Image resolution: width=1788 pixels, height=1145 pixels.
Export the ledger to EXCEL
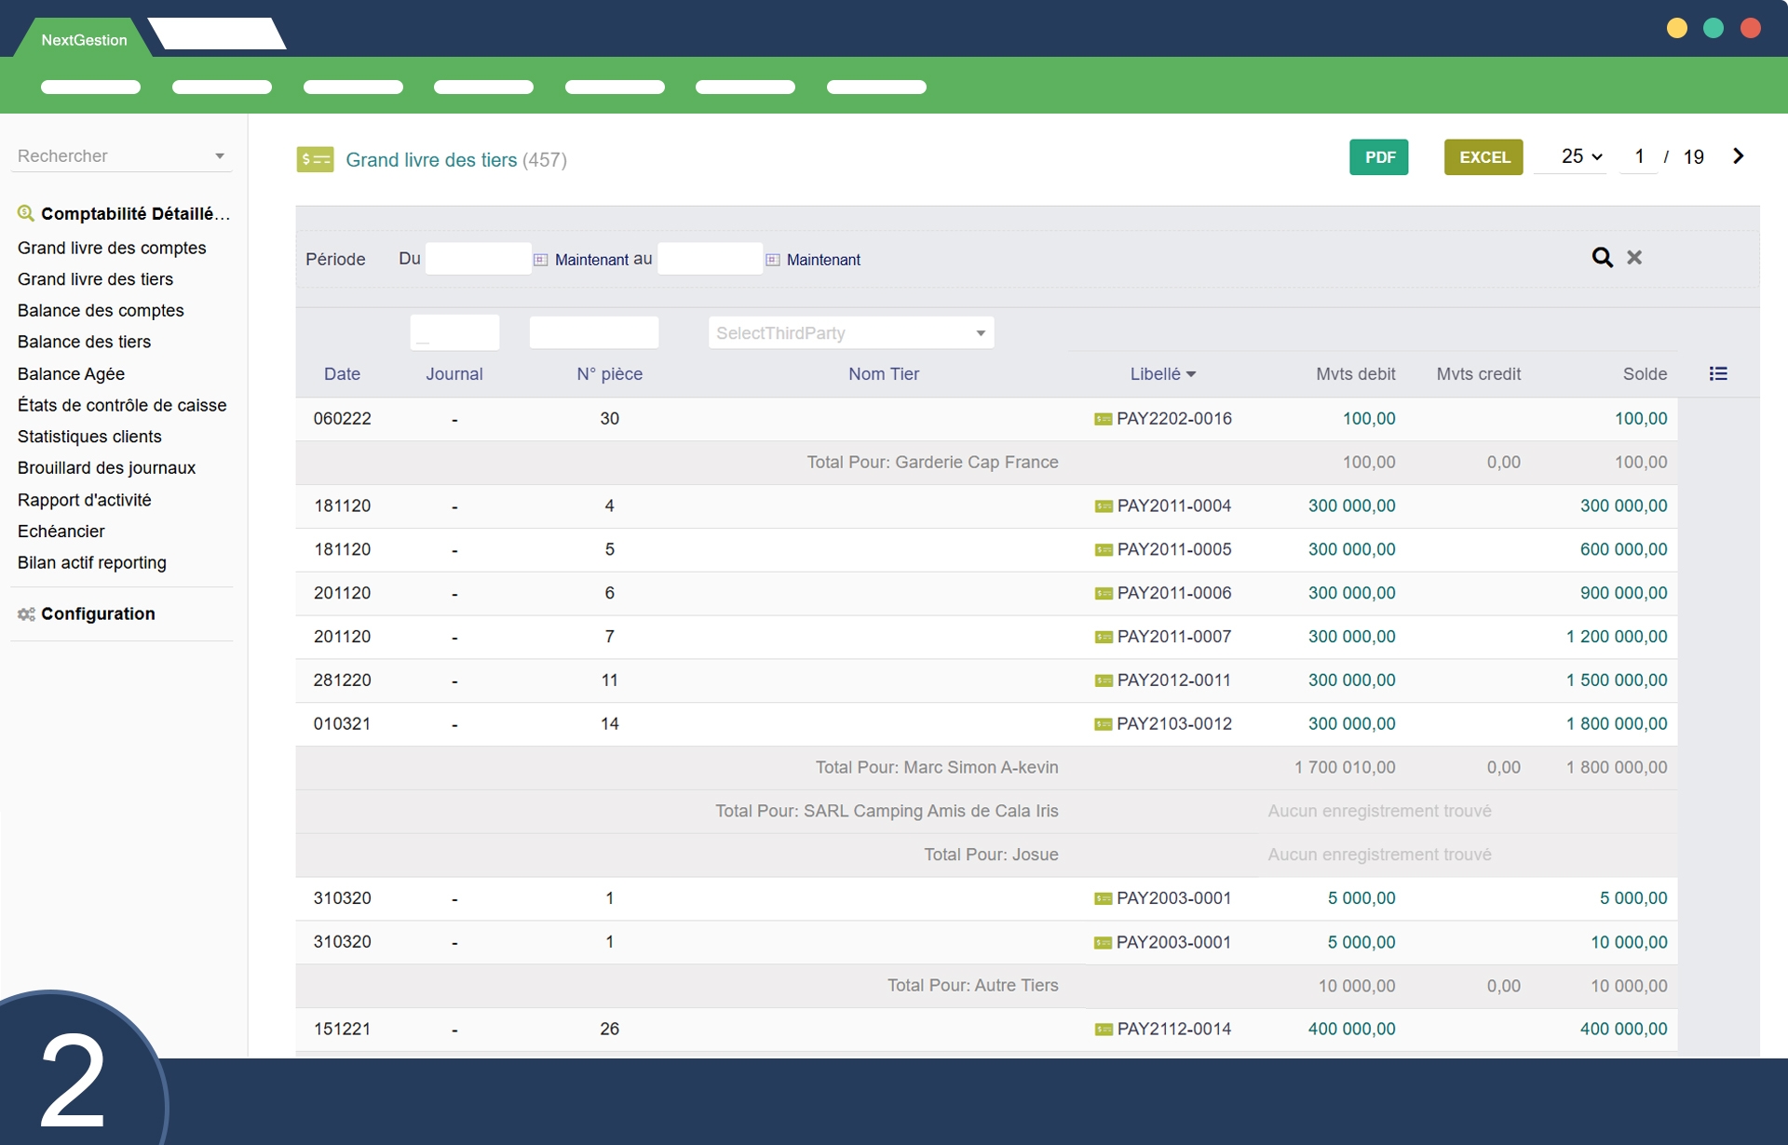click(1483, 157)
